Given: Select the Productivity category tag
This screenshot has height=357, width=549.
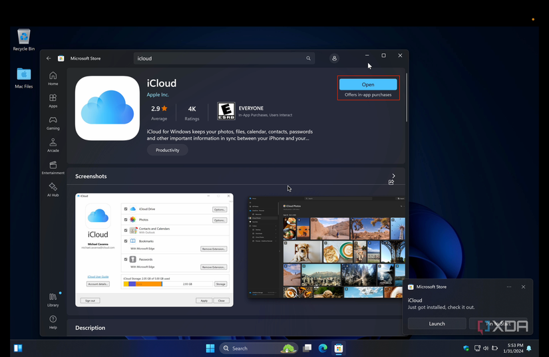Looking at the screenshot, I should (167, 150).
